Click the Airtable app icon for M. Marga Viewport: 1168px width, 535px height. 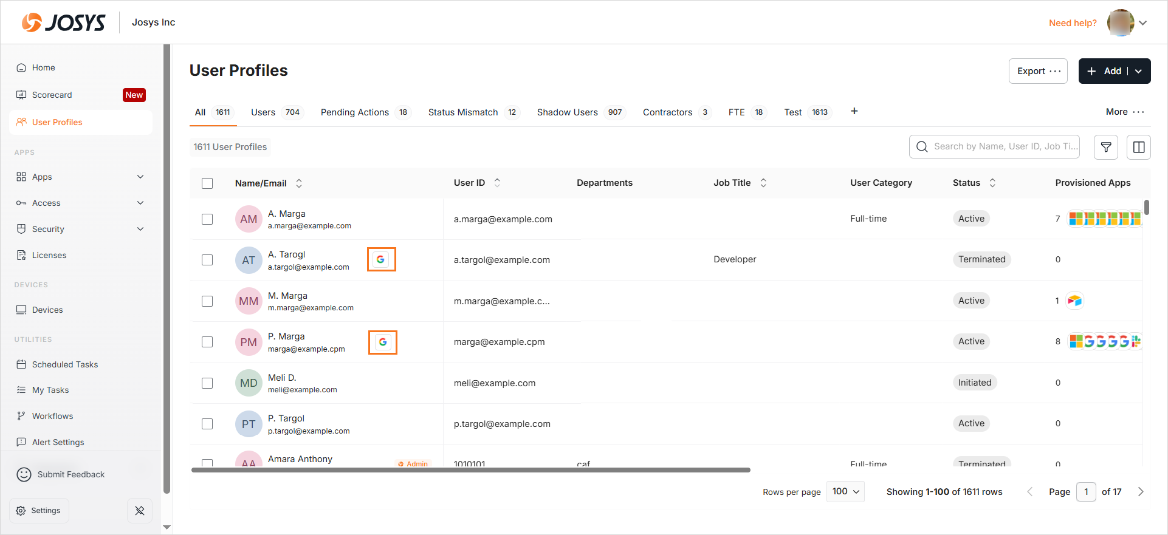coord(1074,301)
